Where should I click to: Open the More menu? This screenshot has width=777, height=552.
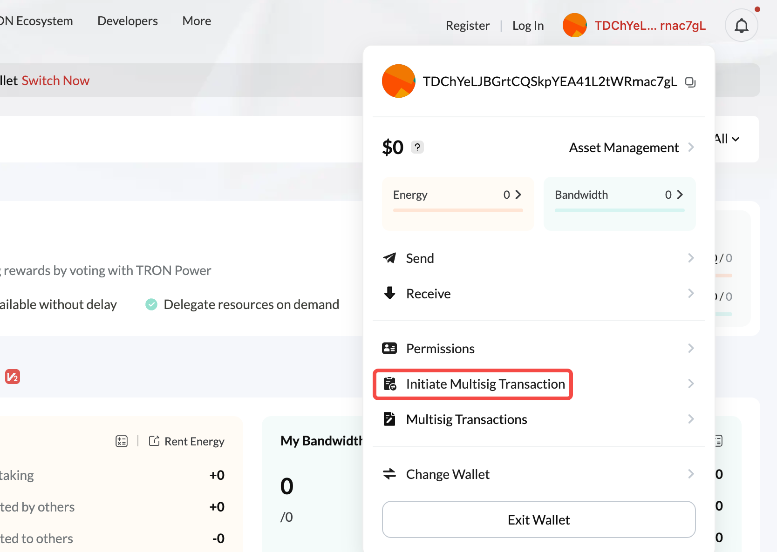(196, 20)
